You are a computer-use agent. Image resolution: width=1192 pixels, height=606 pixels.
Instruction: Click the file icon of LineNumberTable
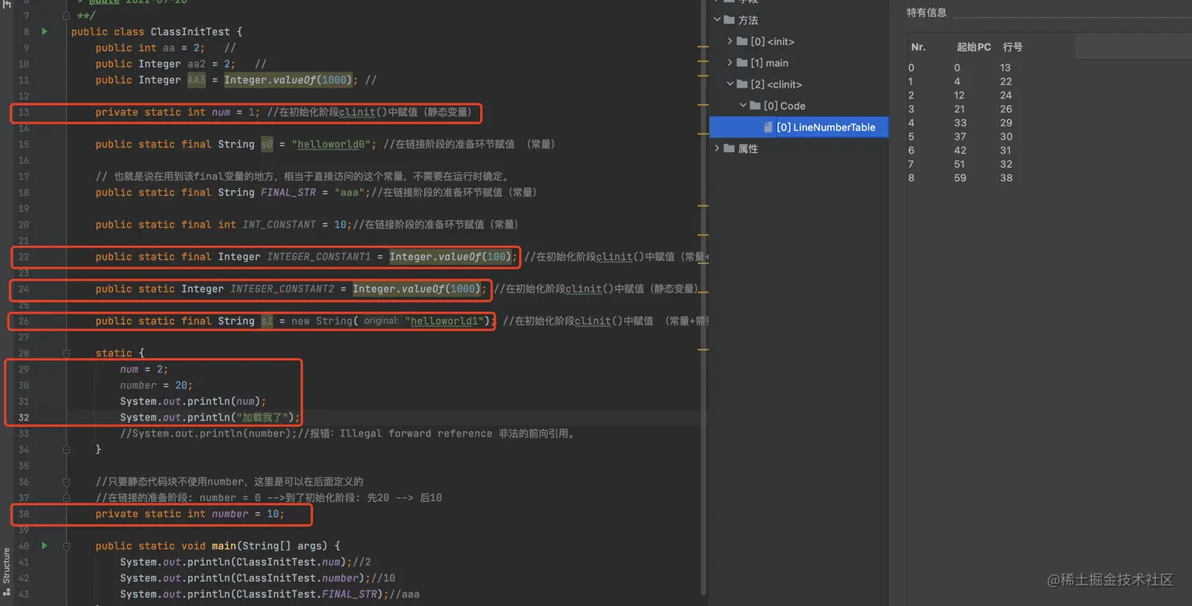click(769, 127)
